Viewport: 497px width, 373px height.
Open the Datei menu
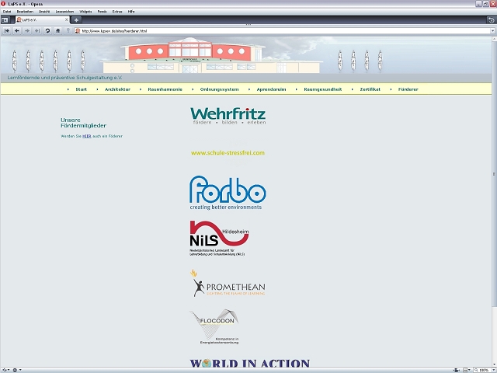(x=7, y=12)
